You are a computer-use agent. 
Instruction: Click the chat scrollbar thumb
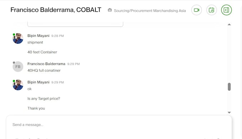coord(229,87)
